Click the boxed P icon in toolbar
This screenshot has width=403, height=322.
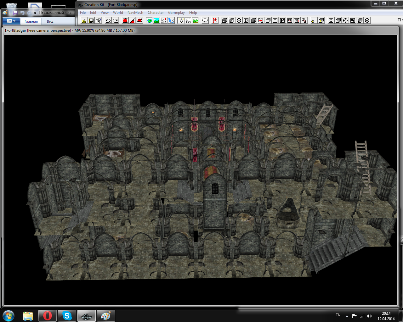point(282,20)
